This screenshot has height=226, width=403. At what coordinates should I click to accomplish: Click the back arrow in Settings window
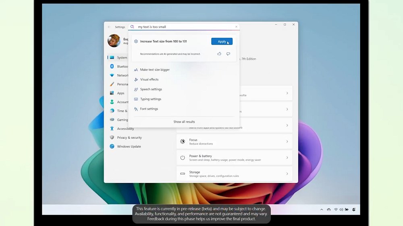point(109,27)
